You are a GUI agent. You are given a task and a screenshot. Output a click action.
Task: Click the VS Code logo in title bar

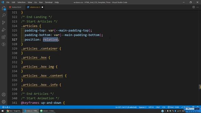coord(3,2)
